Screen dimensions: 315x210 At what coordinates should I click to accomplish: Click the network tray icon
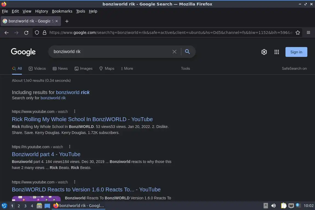click(291, 206)
